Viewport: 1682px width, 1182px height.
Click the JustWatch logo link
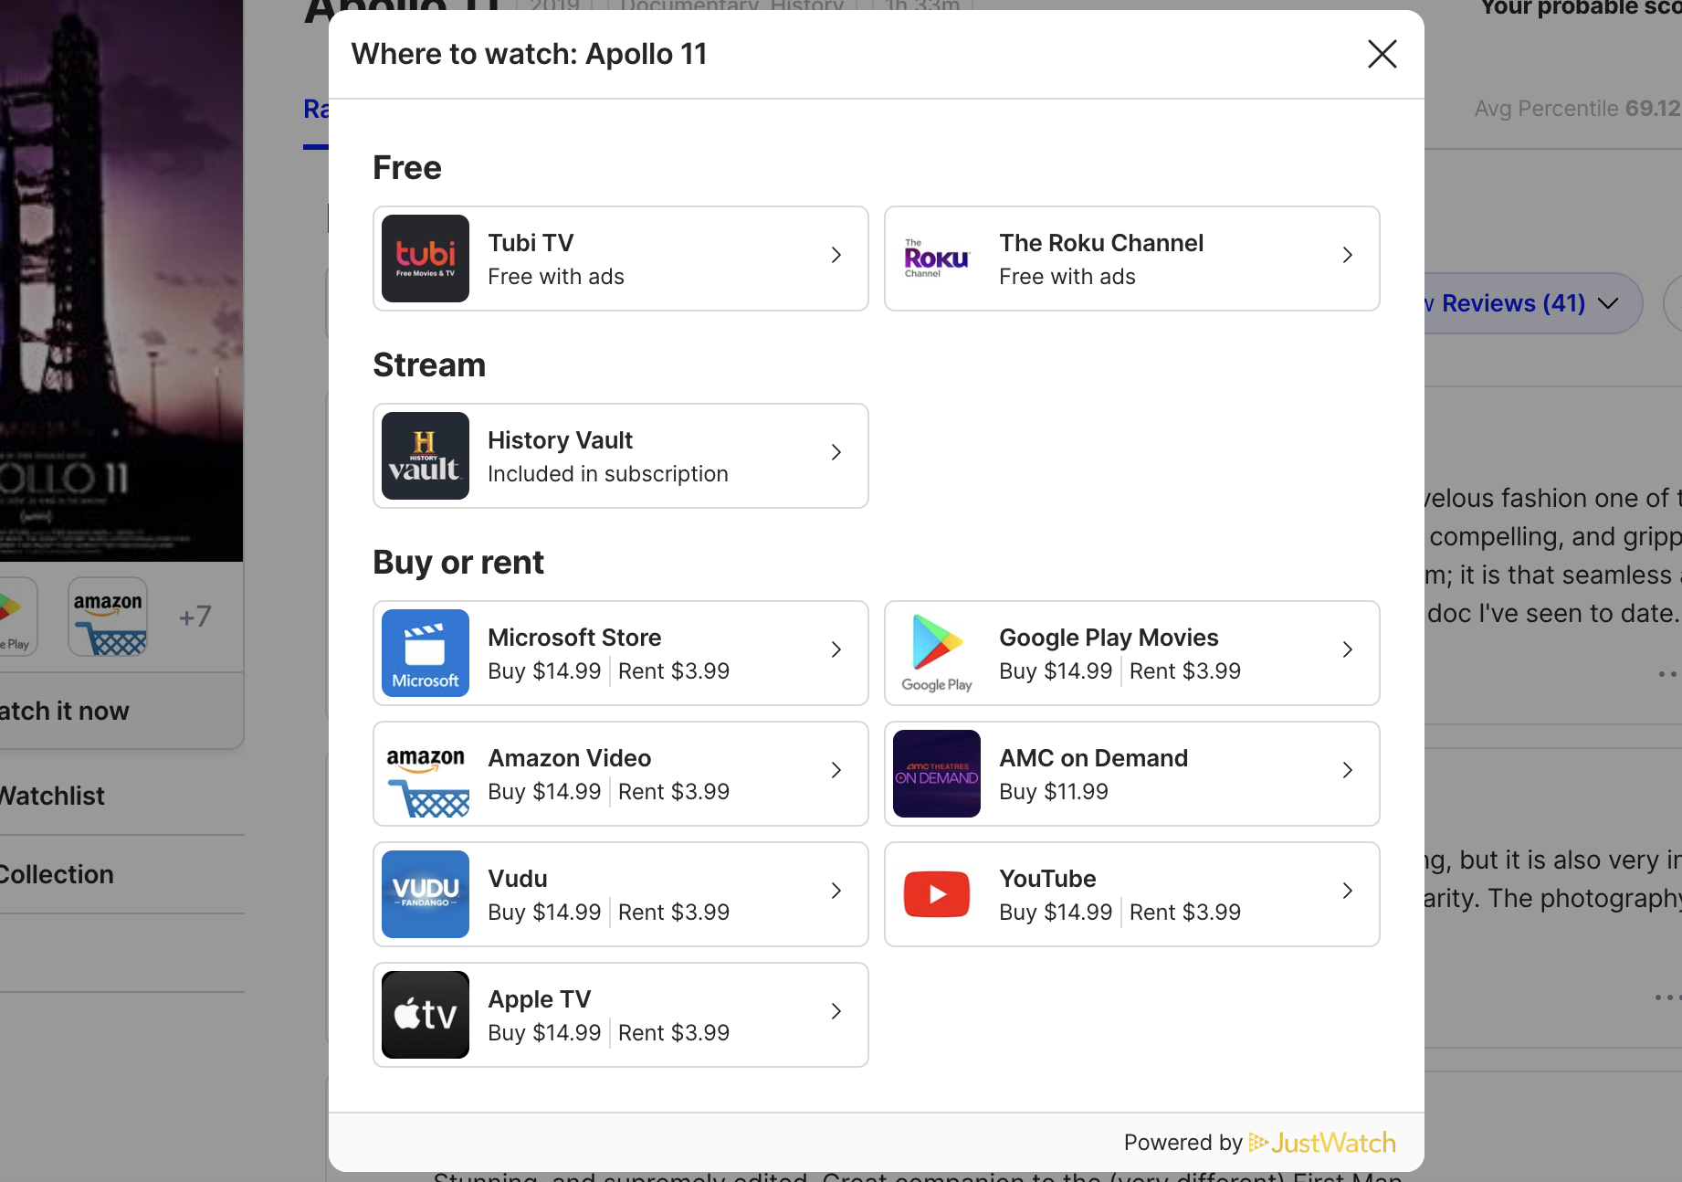1322,1143
